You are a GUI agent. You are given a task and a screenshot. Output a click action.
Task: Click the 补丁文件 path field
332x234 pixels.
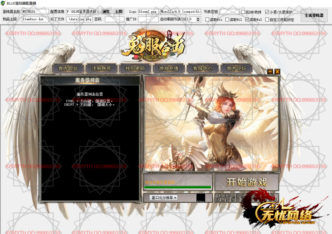pyautogui.click(x=79, y=19)
